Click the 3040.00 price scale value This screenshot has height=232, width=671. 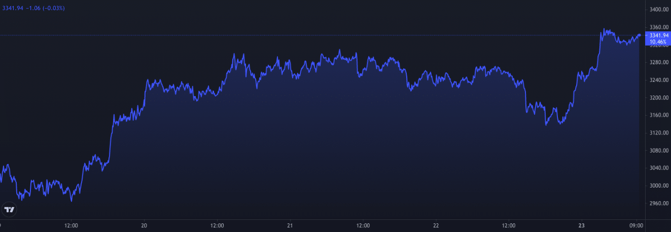[658, 168]
